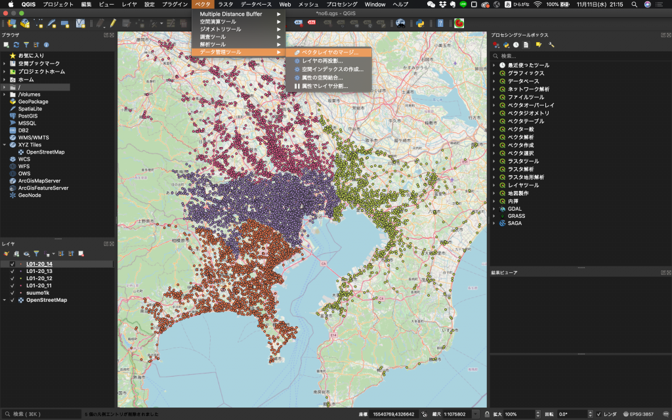The image size is (672, 420).
Task: Uncheck the L01-20_13 layer visibility
Action: (12, 271)
